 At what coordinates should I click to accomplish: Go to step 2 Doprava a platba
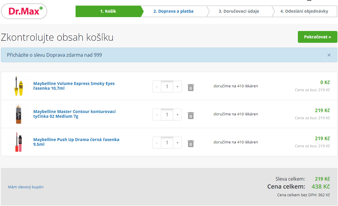(x=173, y=12)
